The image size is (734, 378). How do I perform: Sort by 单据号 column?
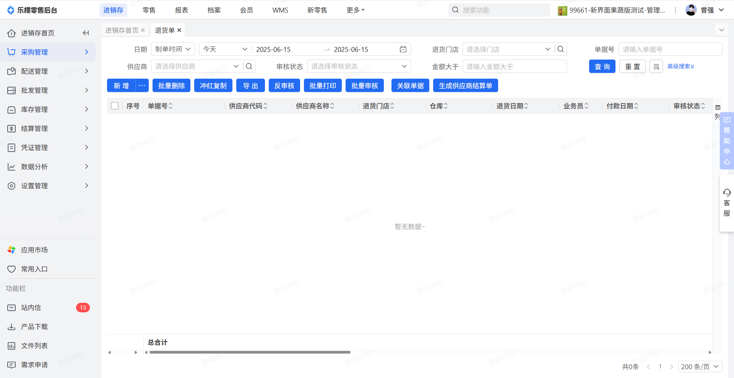(171, 106)
